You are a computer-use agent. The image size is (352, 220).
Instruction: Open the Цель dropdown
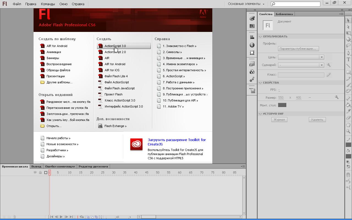click(301, 57)
